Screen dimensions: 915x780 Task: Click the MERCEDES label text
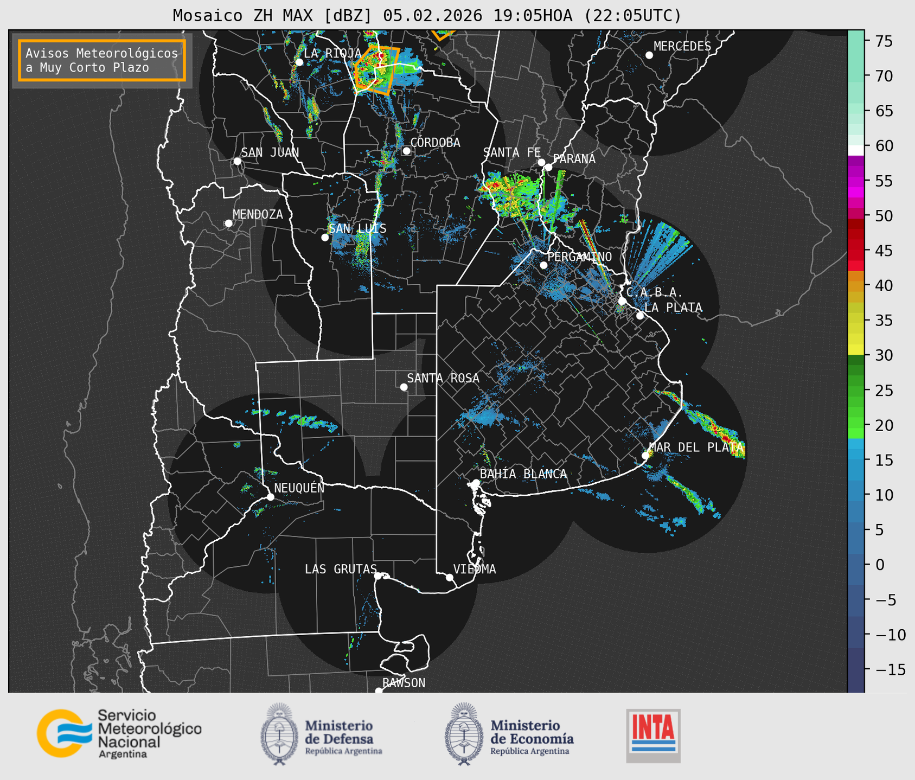[x=682, y=47]
